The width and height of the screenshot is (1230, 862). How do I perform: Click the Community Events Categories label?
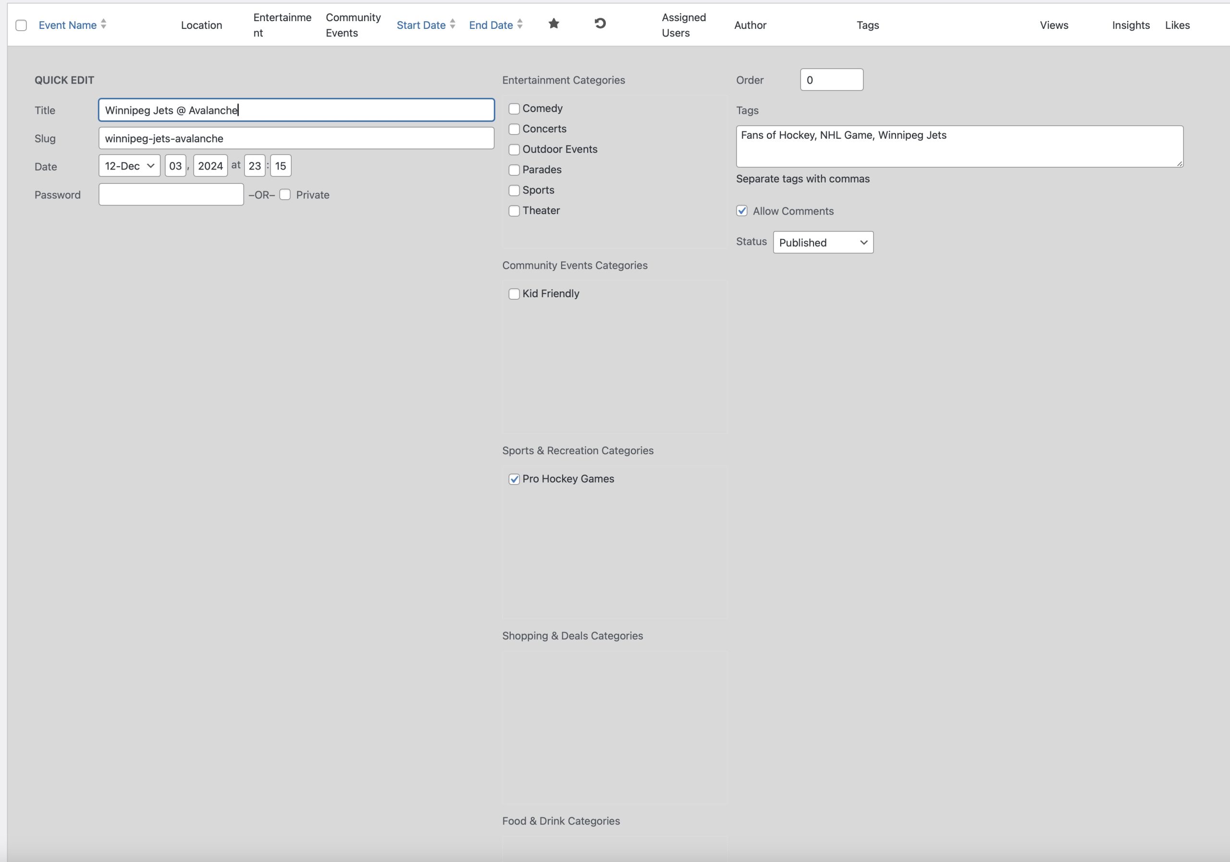pos(575,265)
